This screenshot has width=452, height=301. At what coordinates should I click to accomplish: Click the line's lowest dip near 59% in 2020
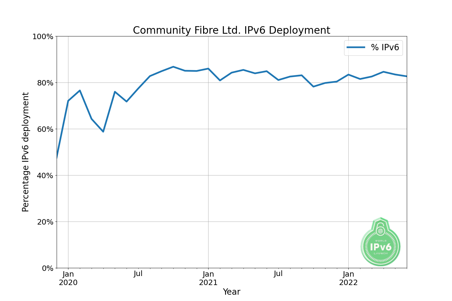pos(103,132)
